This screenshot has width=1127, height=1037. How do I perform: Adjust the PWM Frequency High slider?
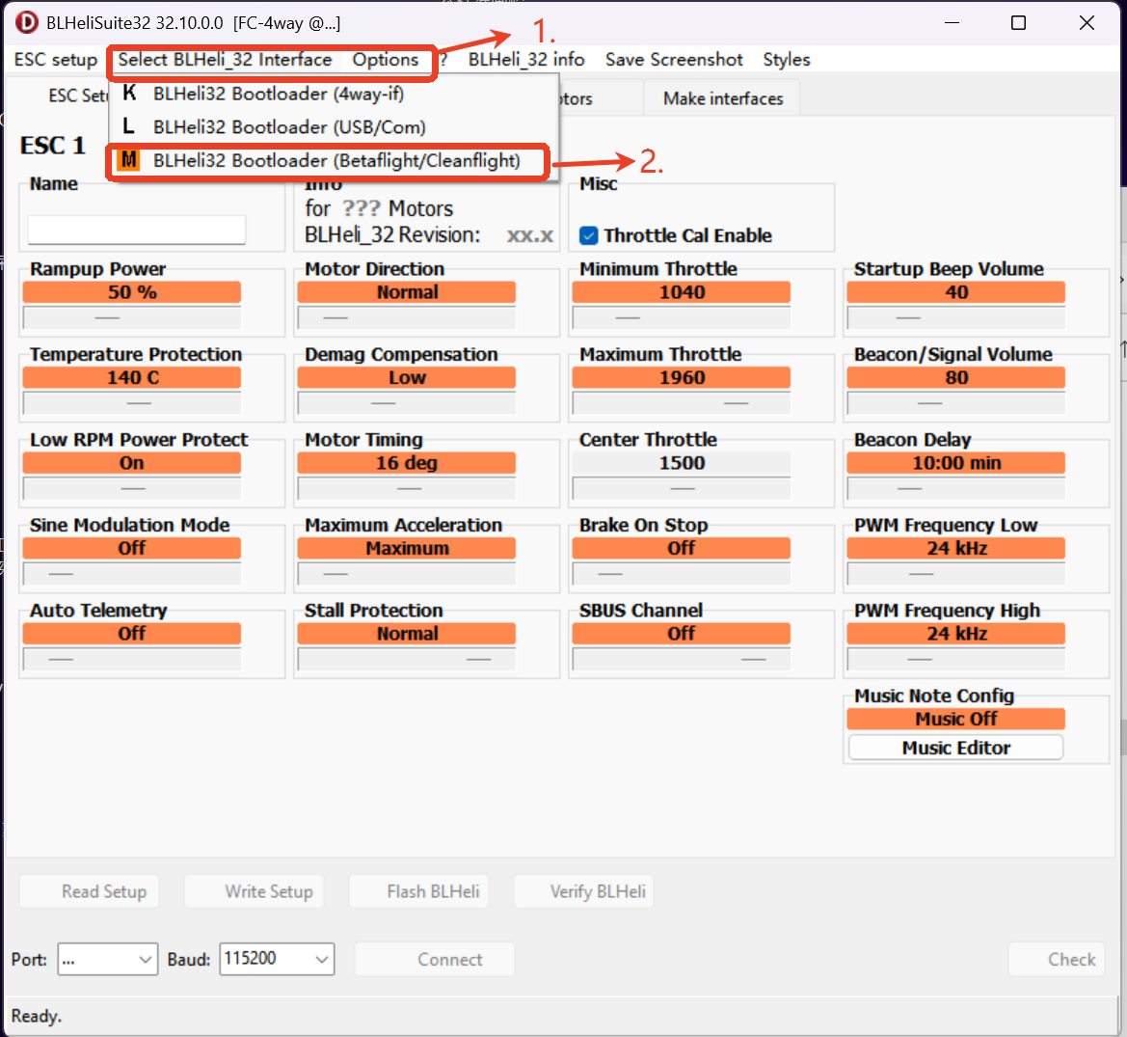click(956, 659)
